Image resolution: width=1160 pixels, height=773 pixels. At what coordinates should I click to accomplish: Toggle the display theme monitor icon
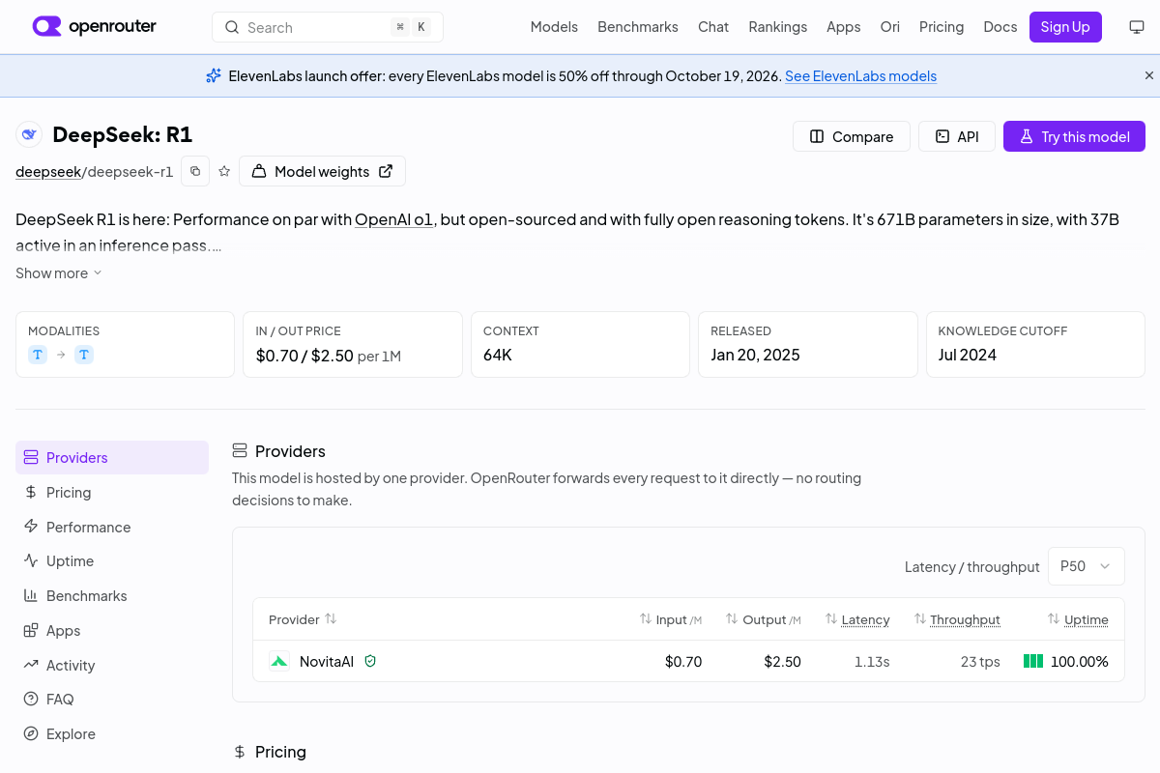click(1137, 27)
